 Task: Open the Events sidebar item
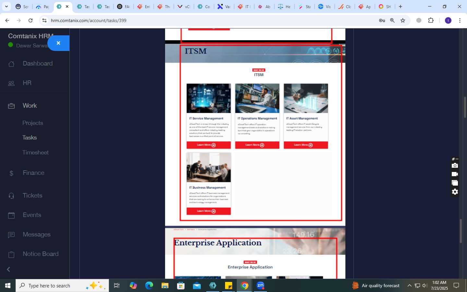[x=32, y=215]
